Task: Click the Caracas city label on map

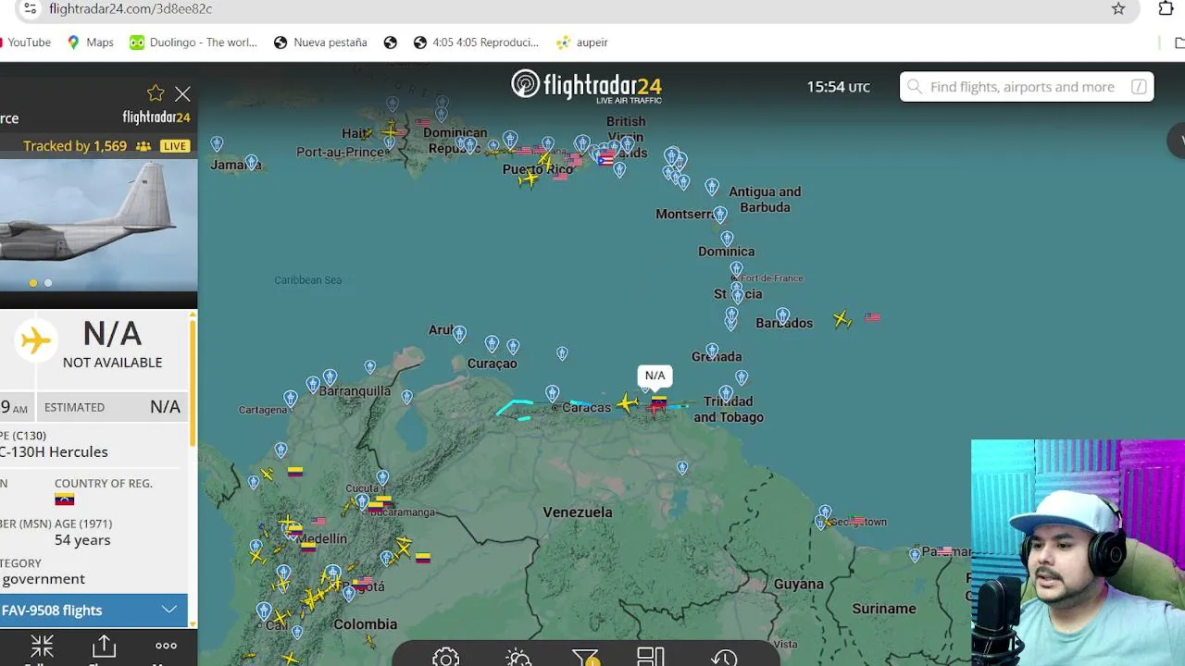Action: pyautogui.click(x=586, y=407)
